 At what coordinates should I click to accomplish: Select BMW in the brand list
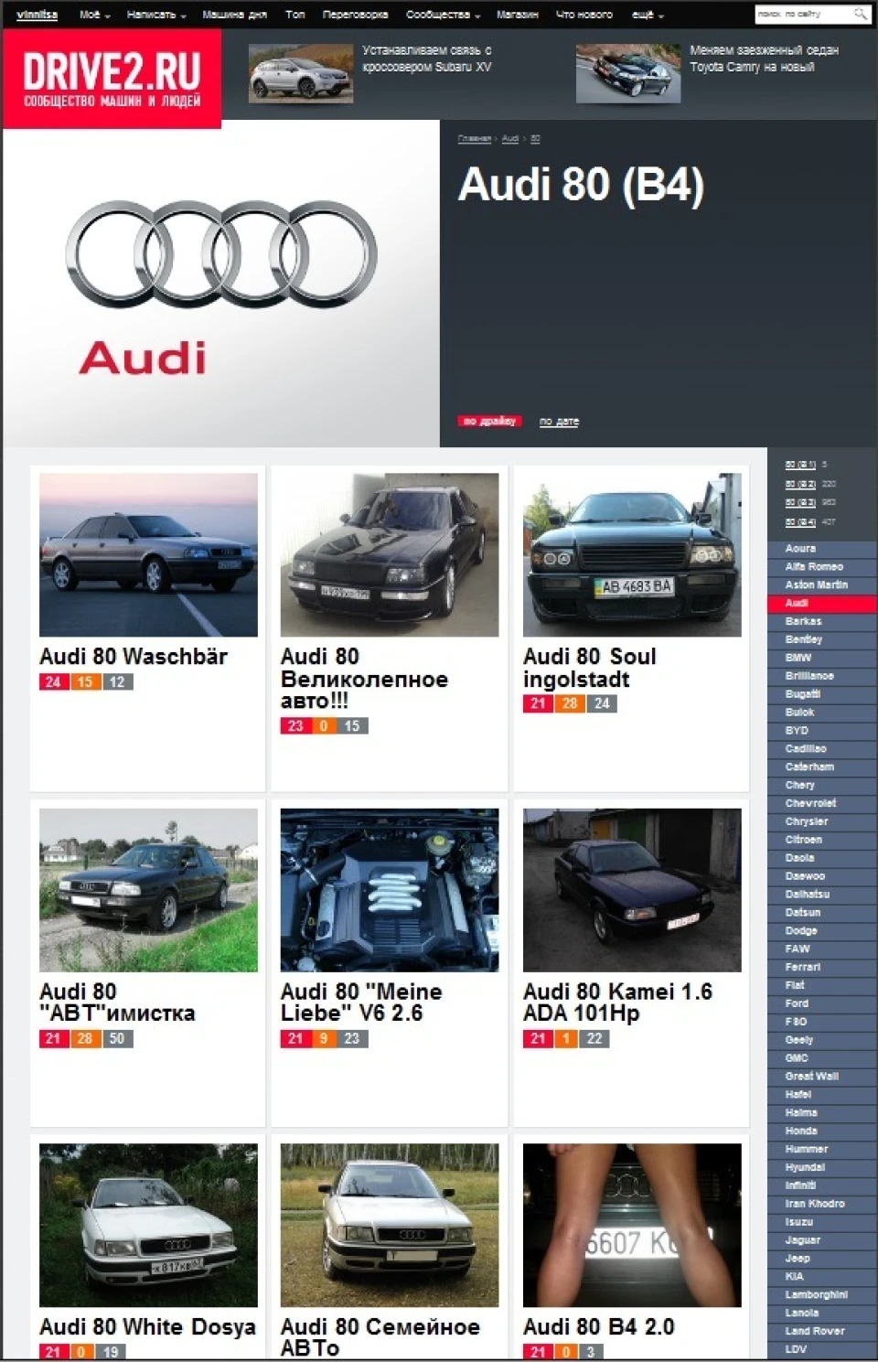pyautogui.click(x=822, y=658)
